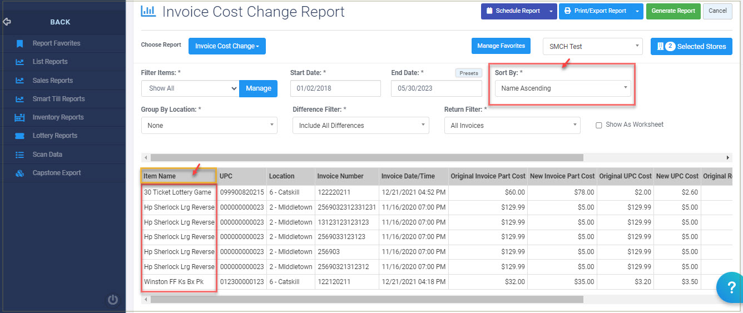
Task: Click the Presets button
Action: click(x=468, y=73)
